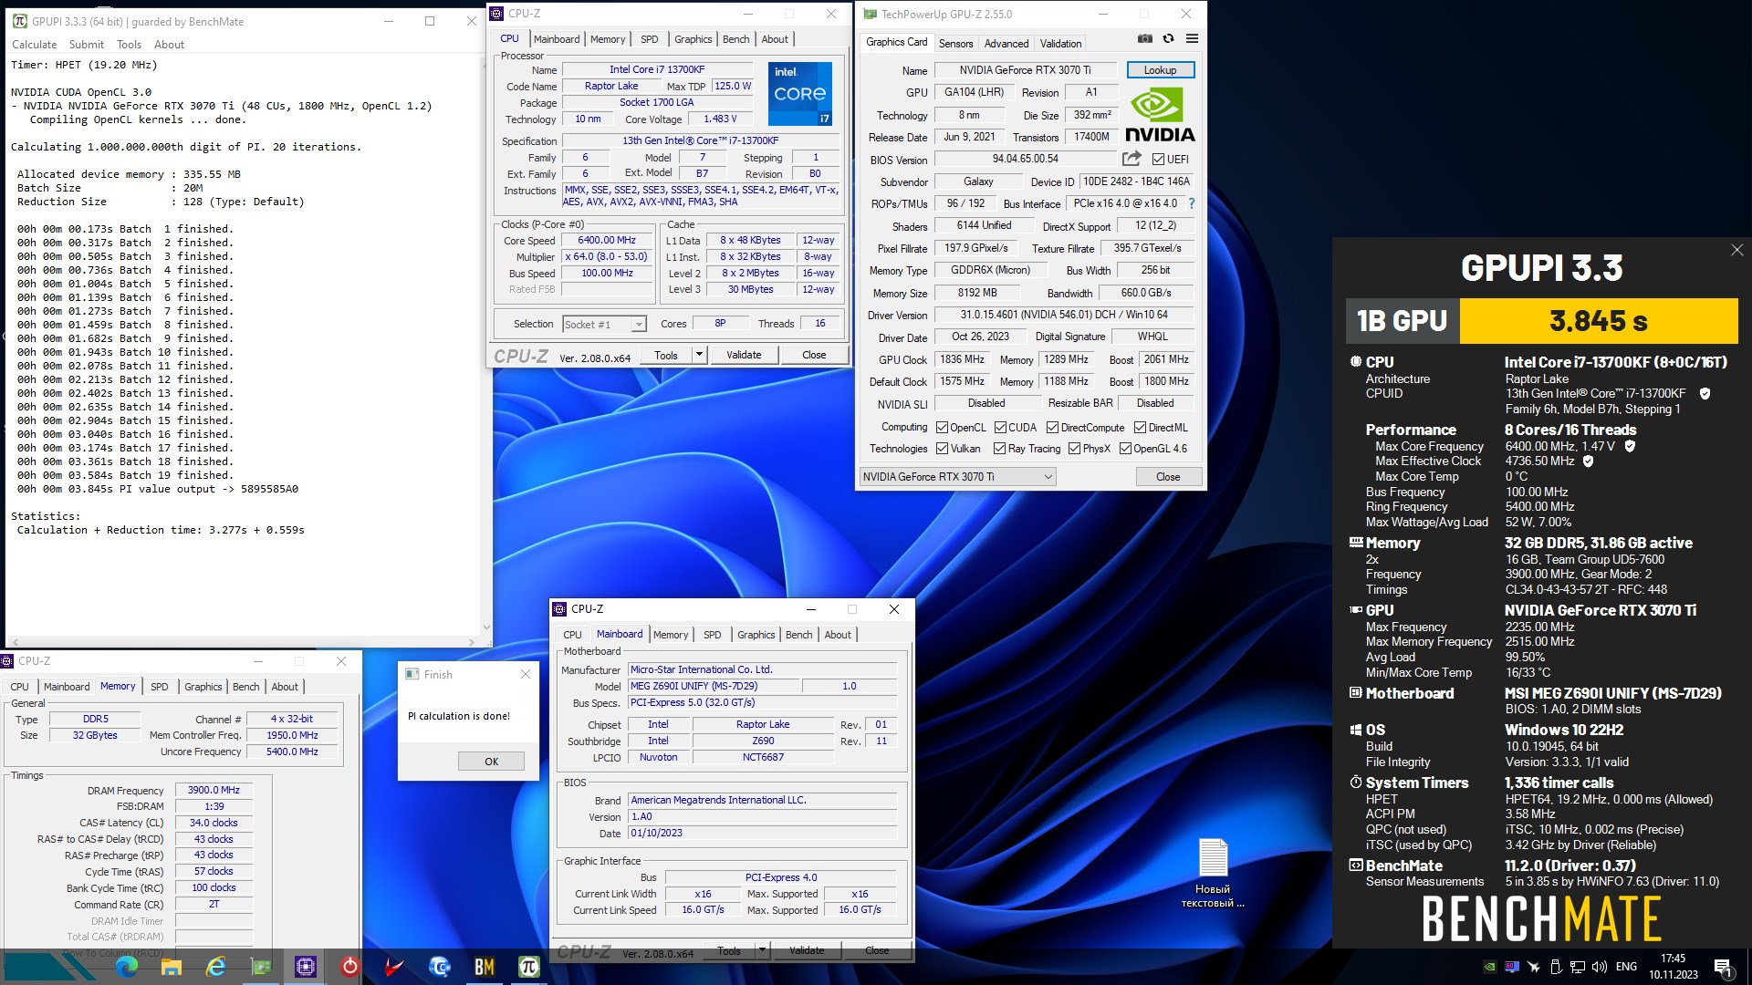
Task: Toggle the DirectML checkbox
Action: [x=1140, y=428]
